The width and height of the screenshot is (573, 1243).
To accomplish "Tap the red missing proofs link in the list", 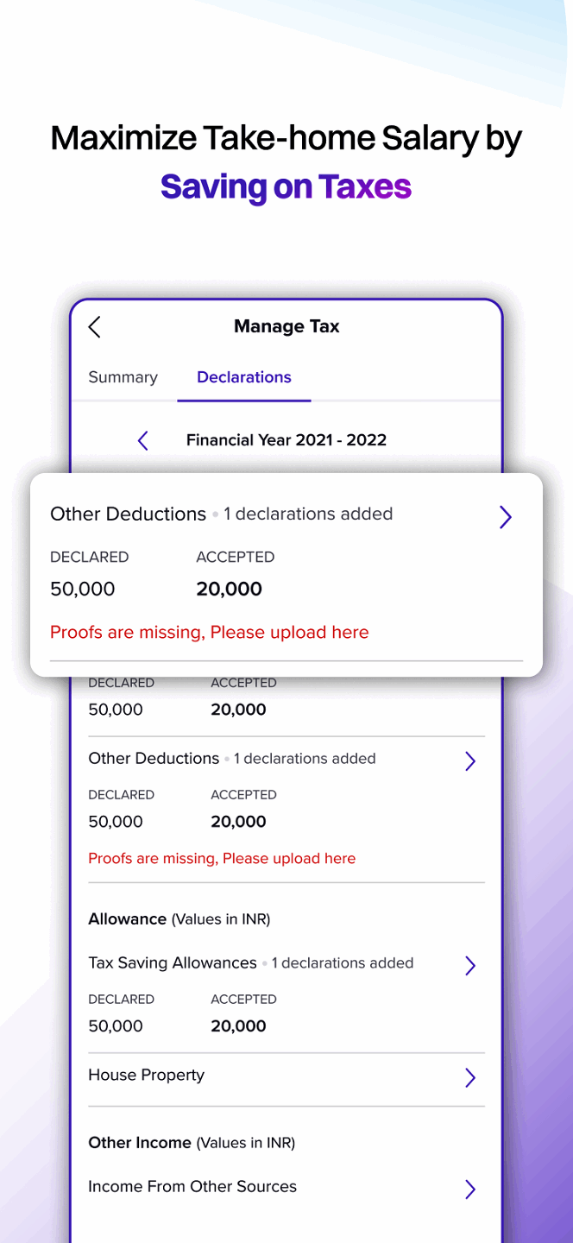I will (222, 858).
